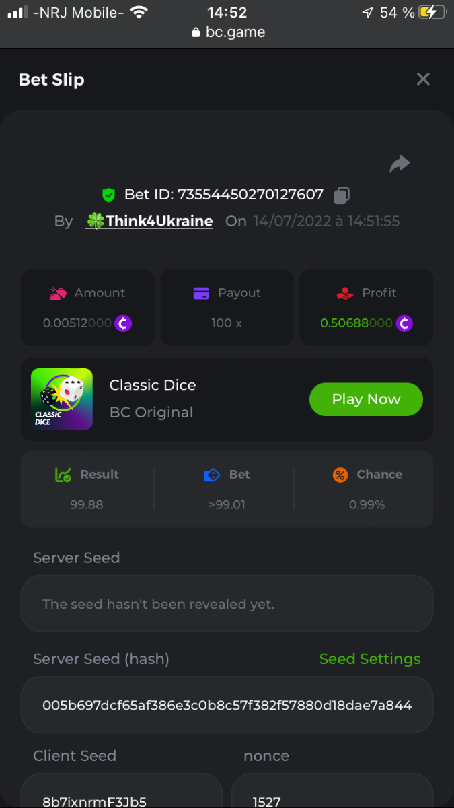Click the Amount currency coin icon

tap(123, 323)
